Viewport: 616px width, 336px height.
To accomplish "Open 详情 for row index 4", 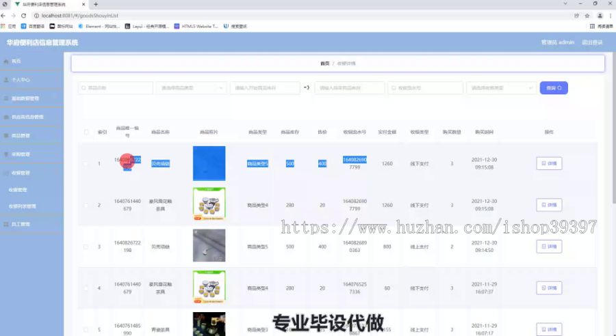I will point(549,288).
